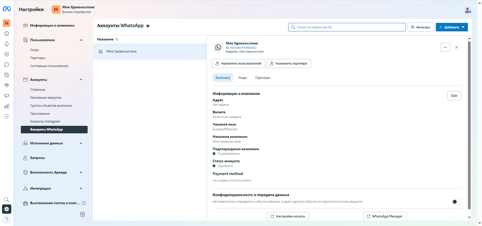Open the help question mark icon
The image size is (482, 226).
(x=7, y=219)
